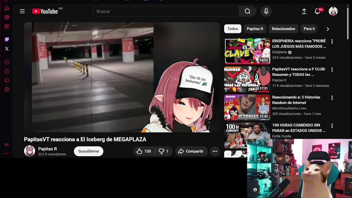This screenshot has height=198, width=352.
Task: Open options for ERISPHERIA reacciona video
Action: coord(332,42)
